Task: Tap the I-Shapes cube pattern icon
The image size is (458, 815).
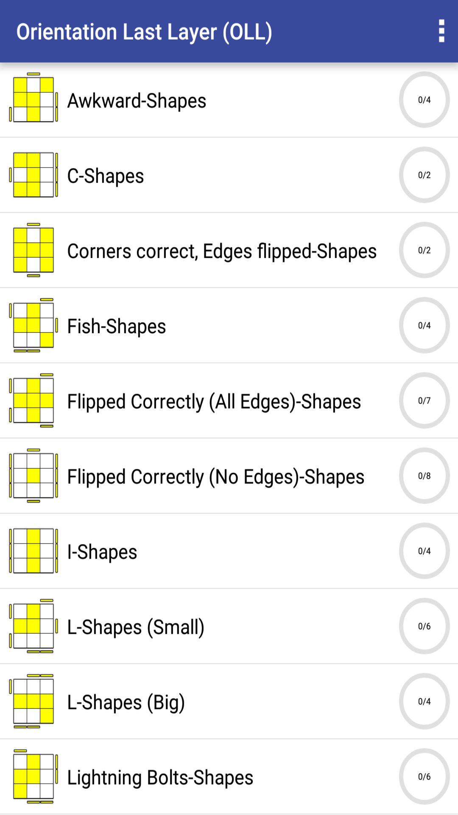Action: tap(34, 551)
